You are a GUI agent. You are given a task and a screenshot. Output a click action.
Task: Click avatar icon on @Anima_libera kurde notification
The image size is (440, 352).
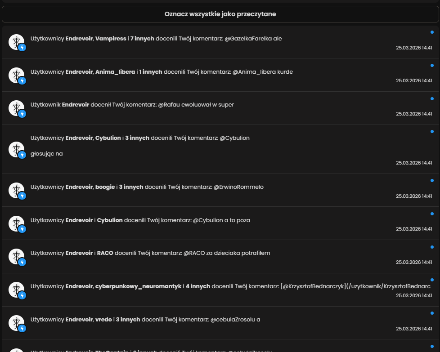[17, 75]
